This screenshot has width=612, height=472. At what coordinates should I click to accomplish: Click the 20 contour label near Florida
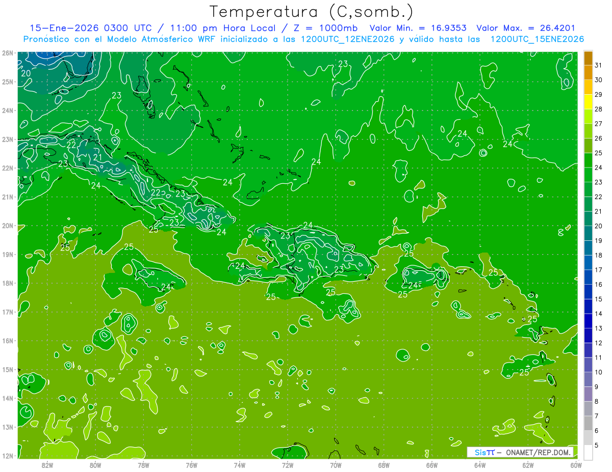[26, 73]
